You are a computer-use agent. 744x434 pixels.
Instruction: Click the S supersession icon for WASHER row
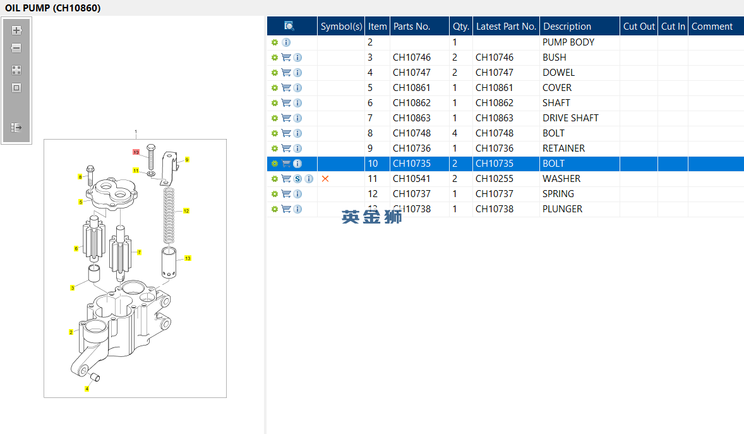tap(297, 179)
